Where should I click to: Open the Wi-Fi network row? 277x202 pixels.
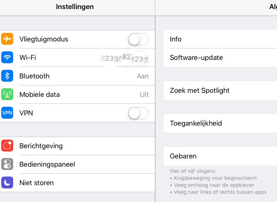click(x=82, y=57)
